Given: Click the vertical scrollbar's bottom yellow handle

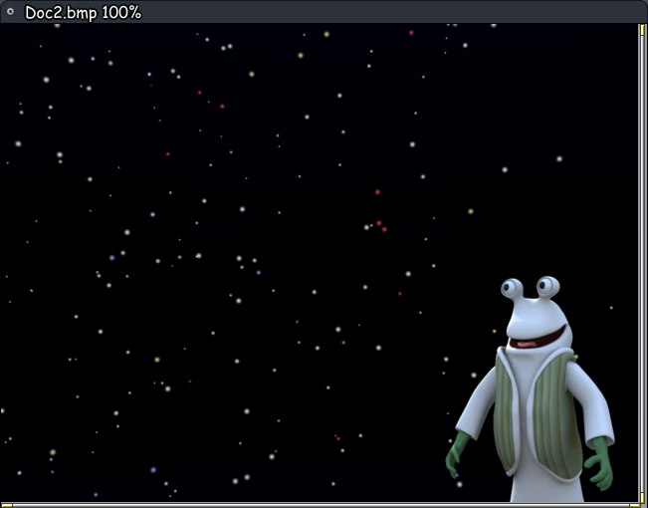Looking at the screenshot, I should [643, 497].
